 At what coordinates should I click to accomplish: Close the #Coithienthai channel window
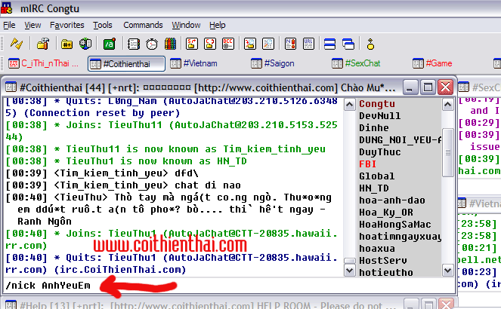pyautogui.click(x=445, y=87)
